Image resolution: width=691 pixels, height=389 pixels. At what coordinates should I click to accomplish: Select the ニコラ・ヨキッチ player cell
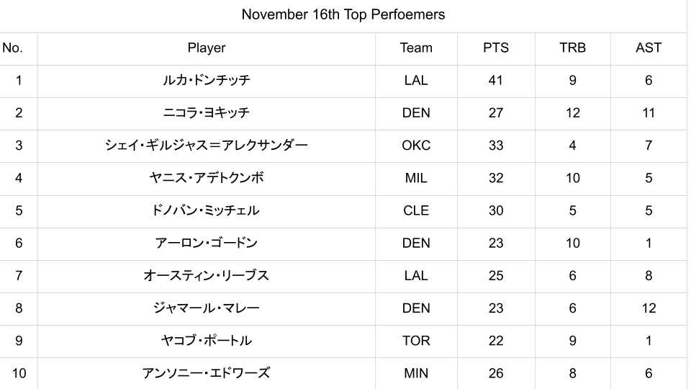[x=207, y=113]
